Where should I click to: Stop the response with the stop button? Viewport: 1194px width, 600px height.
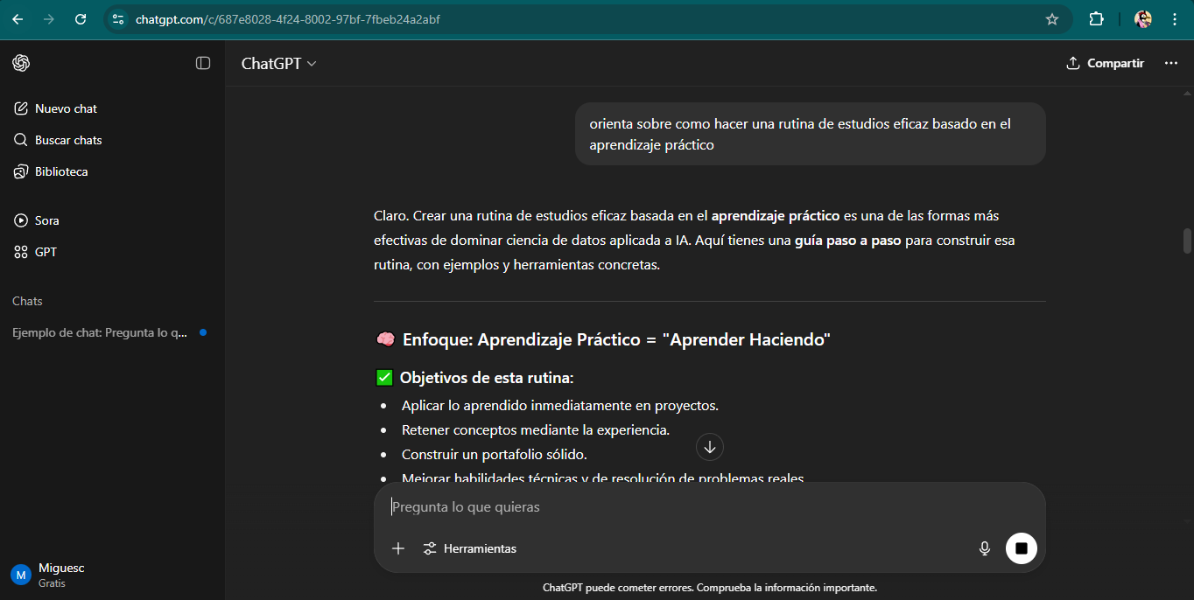click(x=1022, y=548)
